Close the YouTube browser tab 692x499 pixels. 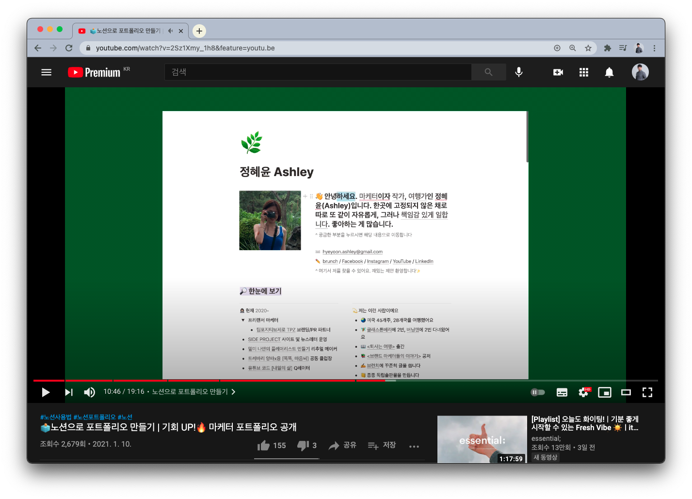[x=181, y=31]
